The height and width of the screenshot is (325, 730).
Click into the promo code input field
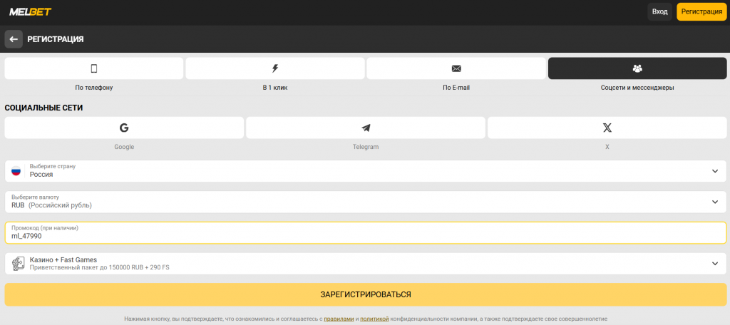365,236
